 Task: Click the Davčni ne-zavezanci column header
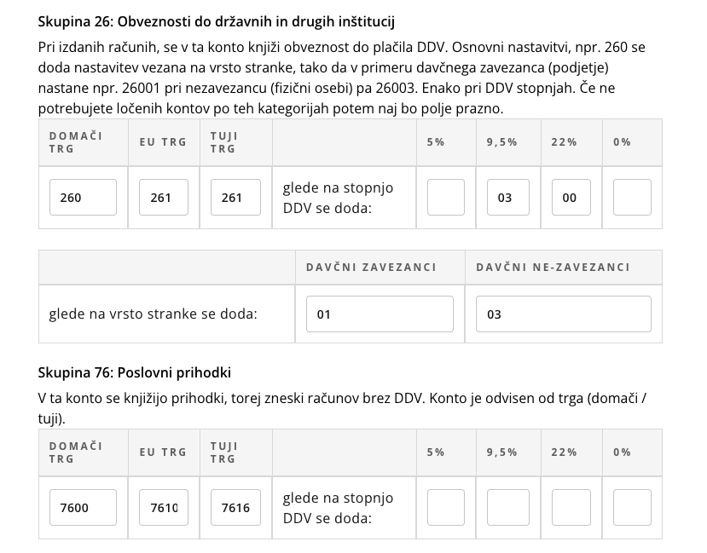[553, 268]
